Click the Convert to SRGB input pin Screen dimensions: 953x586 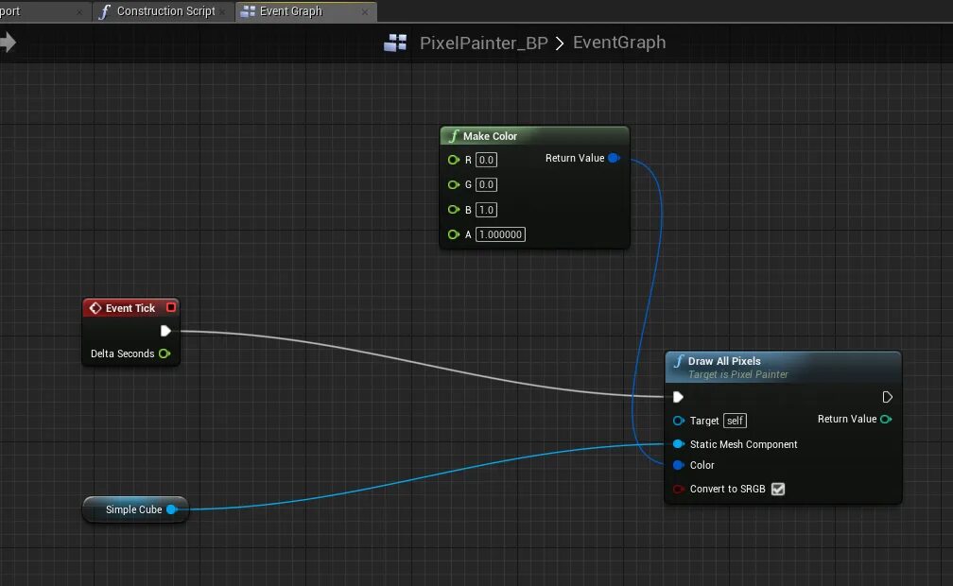pos(679,489)
